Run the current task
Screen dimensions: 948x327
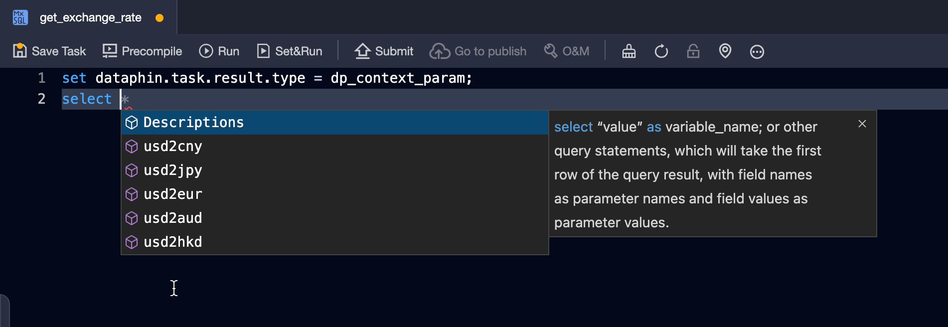tap(219, 51)
